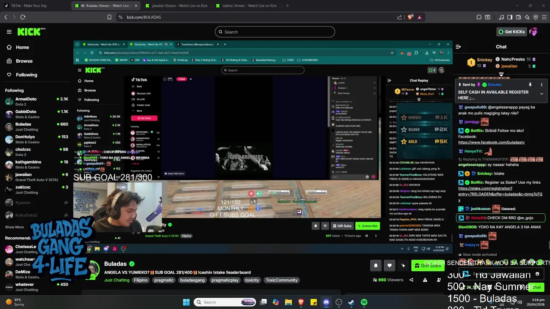The width and height of the screenshot is (550, 309).
Task: Click the sparkle button beside Gift Subs
Action: (x=403, y=266)
